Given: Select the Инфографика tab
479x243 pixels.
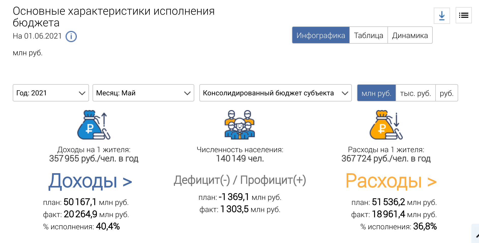Looking at the screenshot, I should point(321,35).
